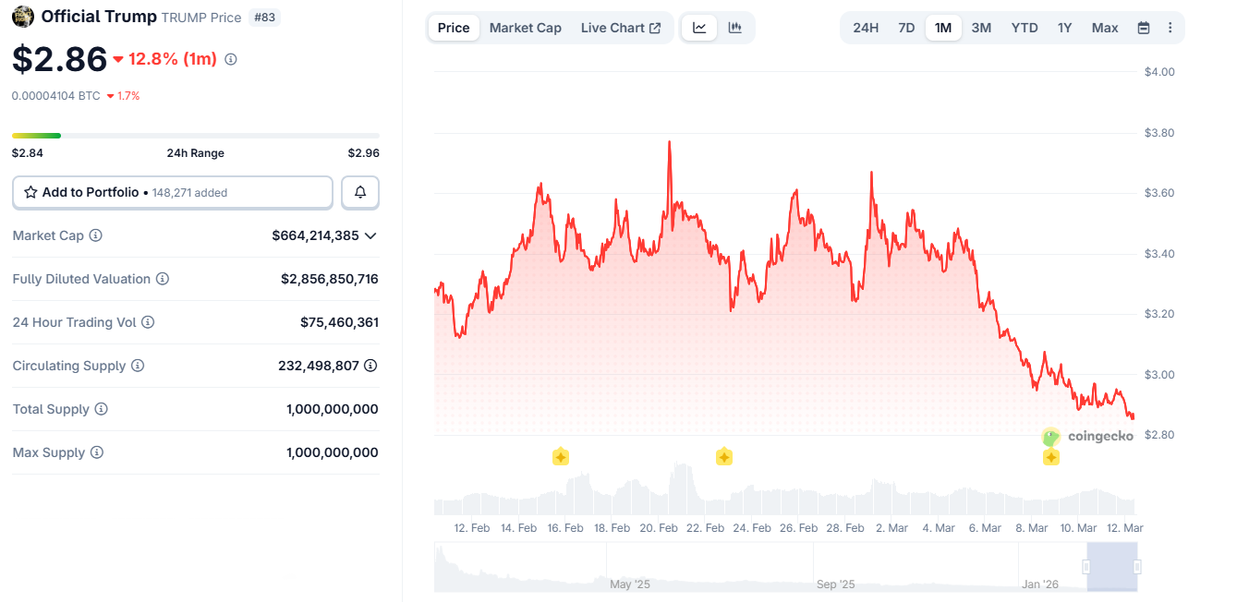Image resolution: width=1237 pixels, height=602 pixels.
Task: Star Official Trump to add to portfolio
Action: pos(29,192)
